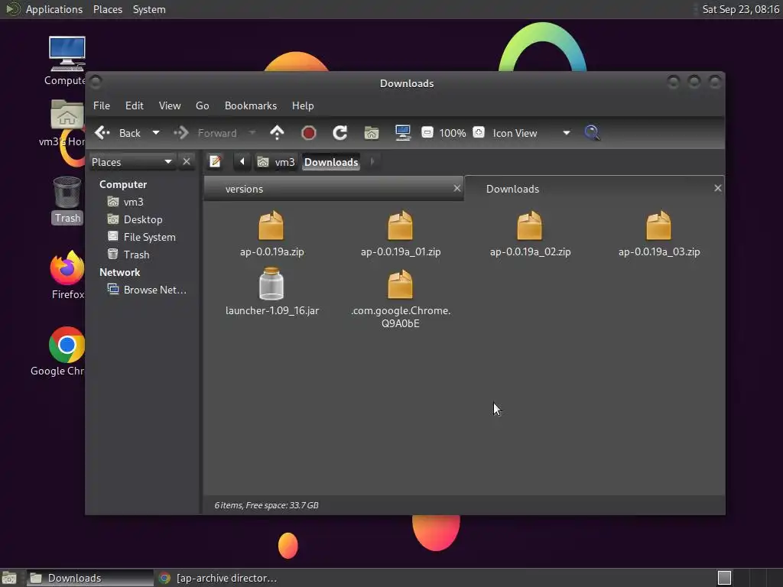Select ap-0.0.19a_01.zip archive icon

click(x=401, y=225)
